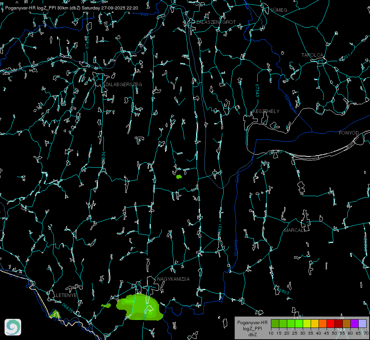The width and height of the screenshot is (370, 340).
Task: Pick the bright red 45-50 dBZ swatch
Action: point(331,324)
